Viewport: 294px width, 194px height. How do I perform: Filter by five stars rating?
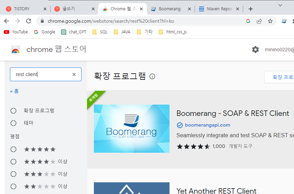(x=13, y=149)
